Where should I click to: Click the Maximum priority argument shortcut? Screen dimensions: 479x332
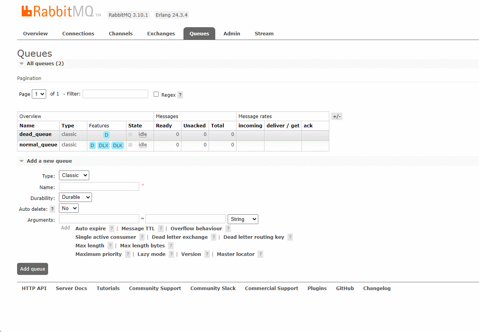99,254
